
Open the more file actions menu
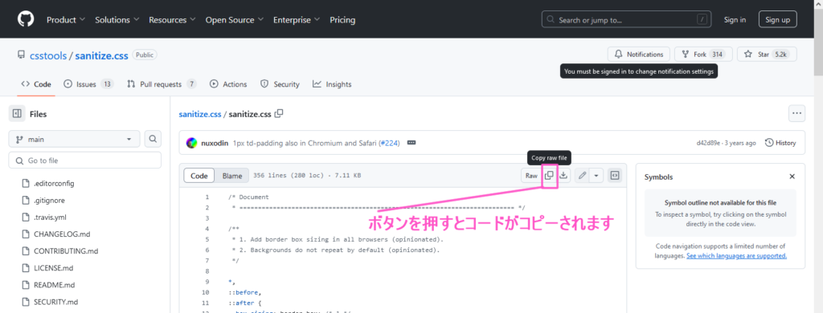pyautogui.click(x=796, y=113)
